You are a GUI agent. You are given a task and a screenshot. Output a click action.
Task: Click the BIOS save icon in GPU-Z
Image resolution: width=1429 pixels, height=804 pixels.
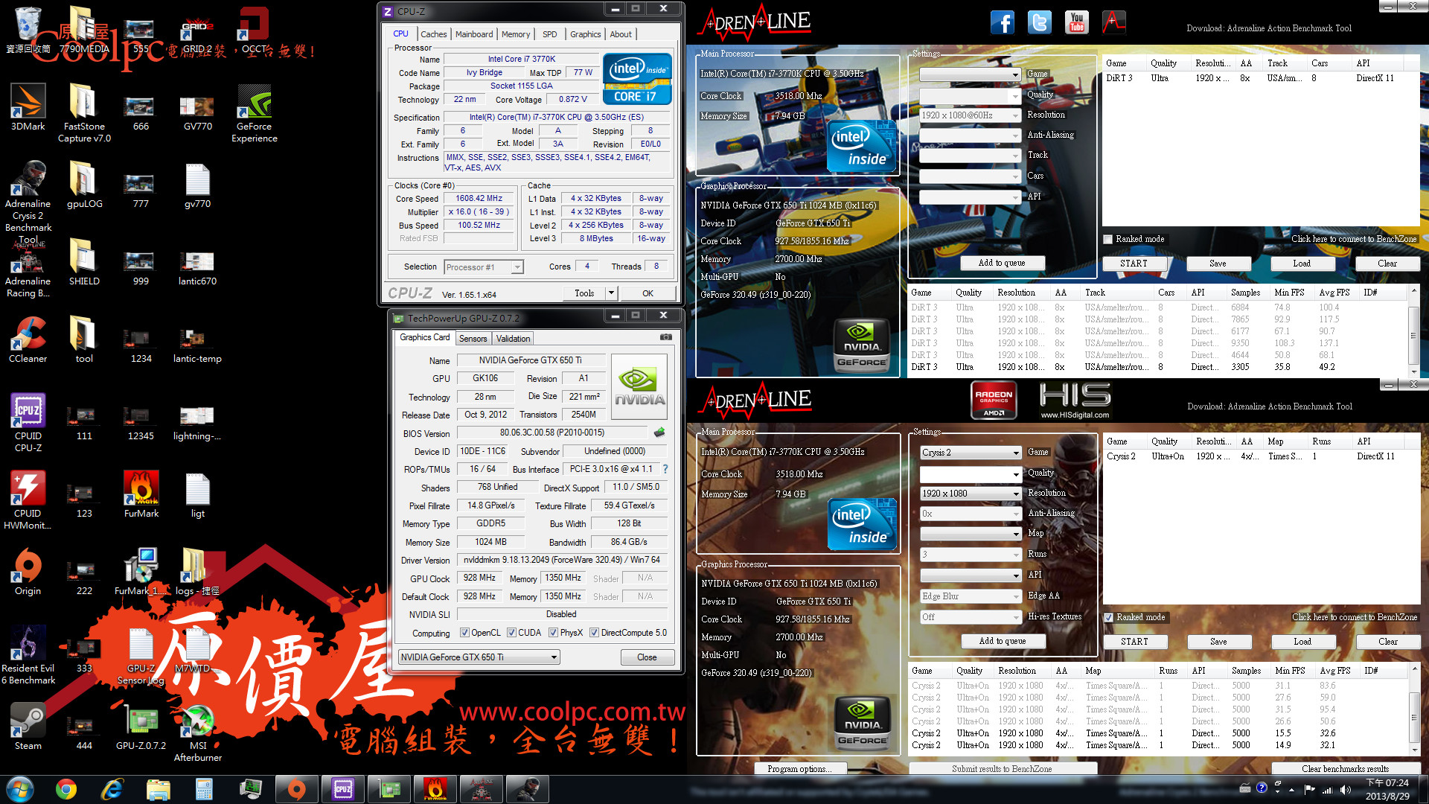tap(659, 433)
